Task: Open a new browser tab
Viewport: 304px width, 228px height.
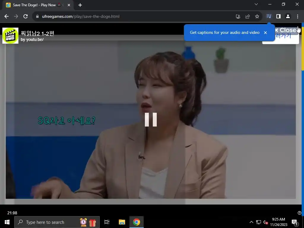Action: coord(80,5)
